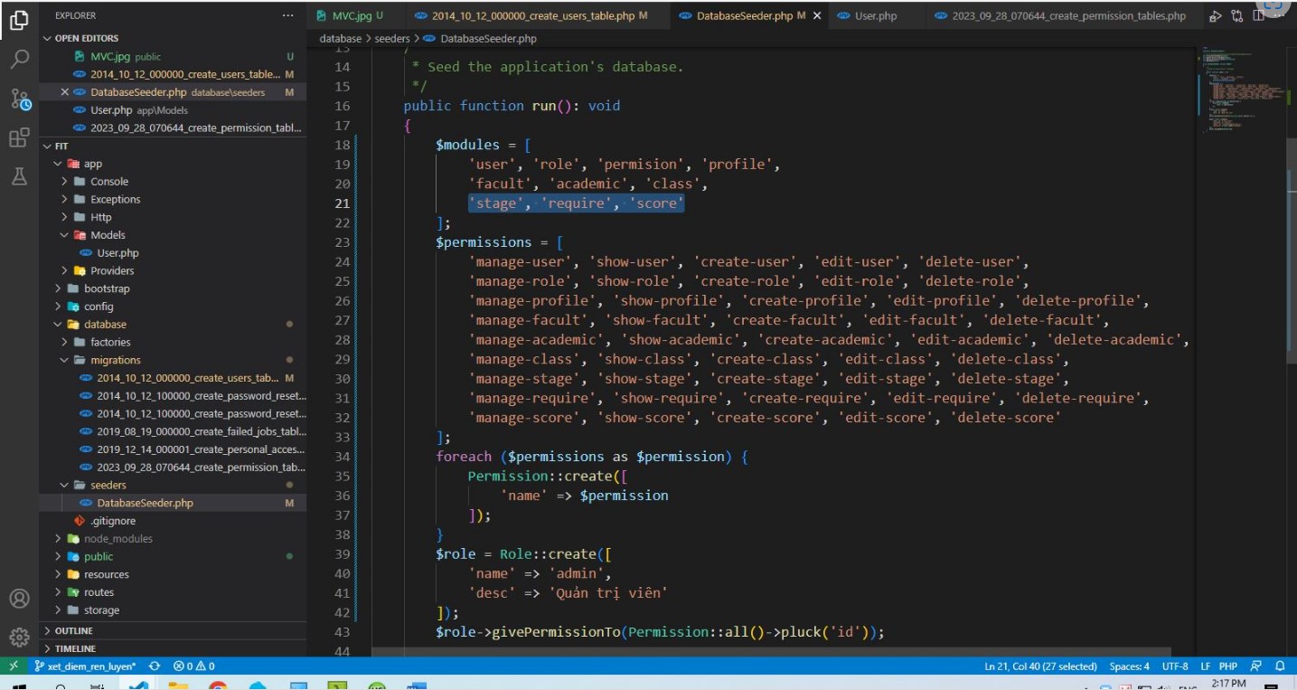Click the Explorer more actions ellipsis
The image size is (1297, 690).
click(287, 15)
